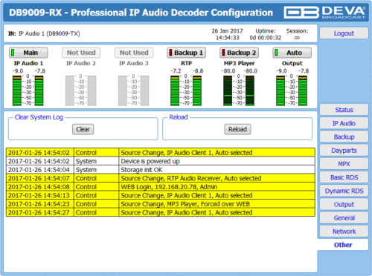This screenshot has width=372, height=276.
Task: Select the Backup 1 RTP source button
Action: [x=186, y=53]
